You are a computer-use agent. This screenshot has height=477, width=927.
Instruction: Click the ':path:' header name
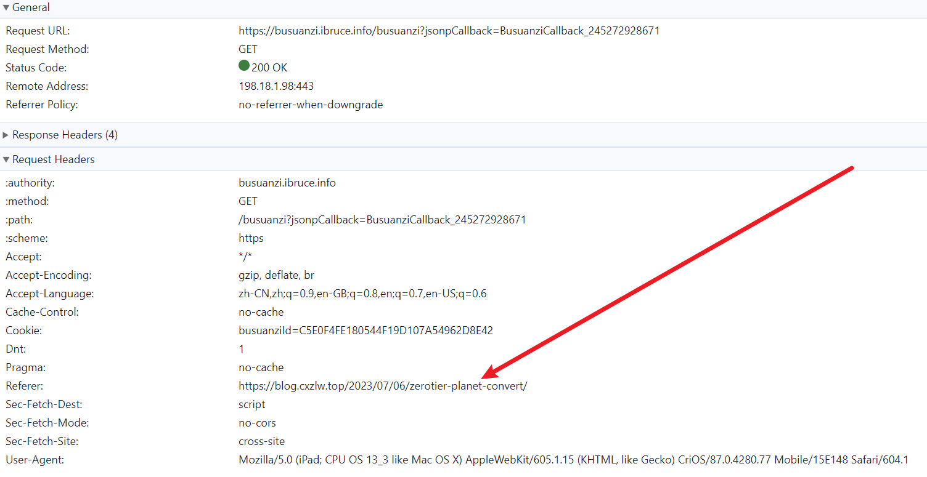(x=19, y=220)
